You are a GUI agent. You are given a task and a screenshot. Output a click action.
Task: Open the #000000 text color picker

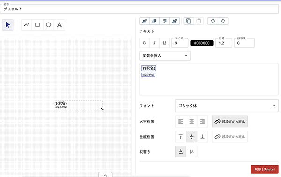coord(202,43)
